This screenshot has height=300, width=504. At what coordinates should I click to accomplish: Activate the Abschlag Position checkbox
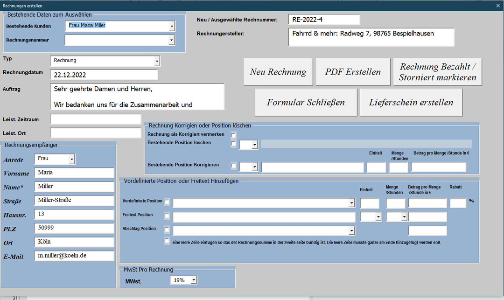tap(167, 230)
